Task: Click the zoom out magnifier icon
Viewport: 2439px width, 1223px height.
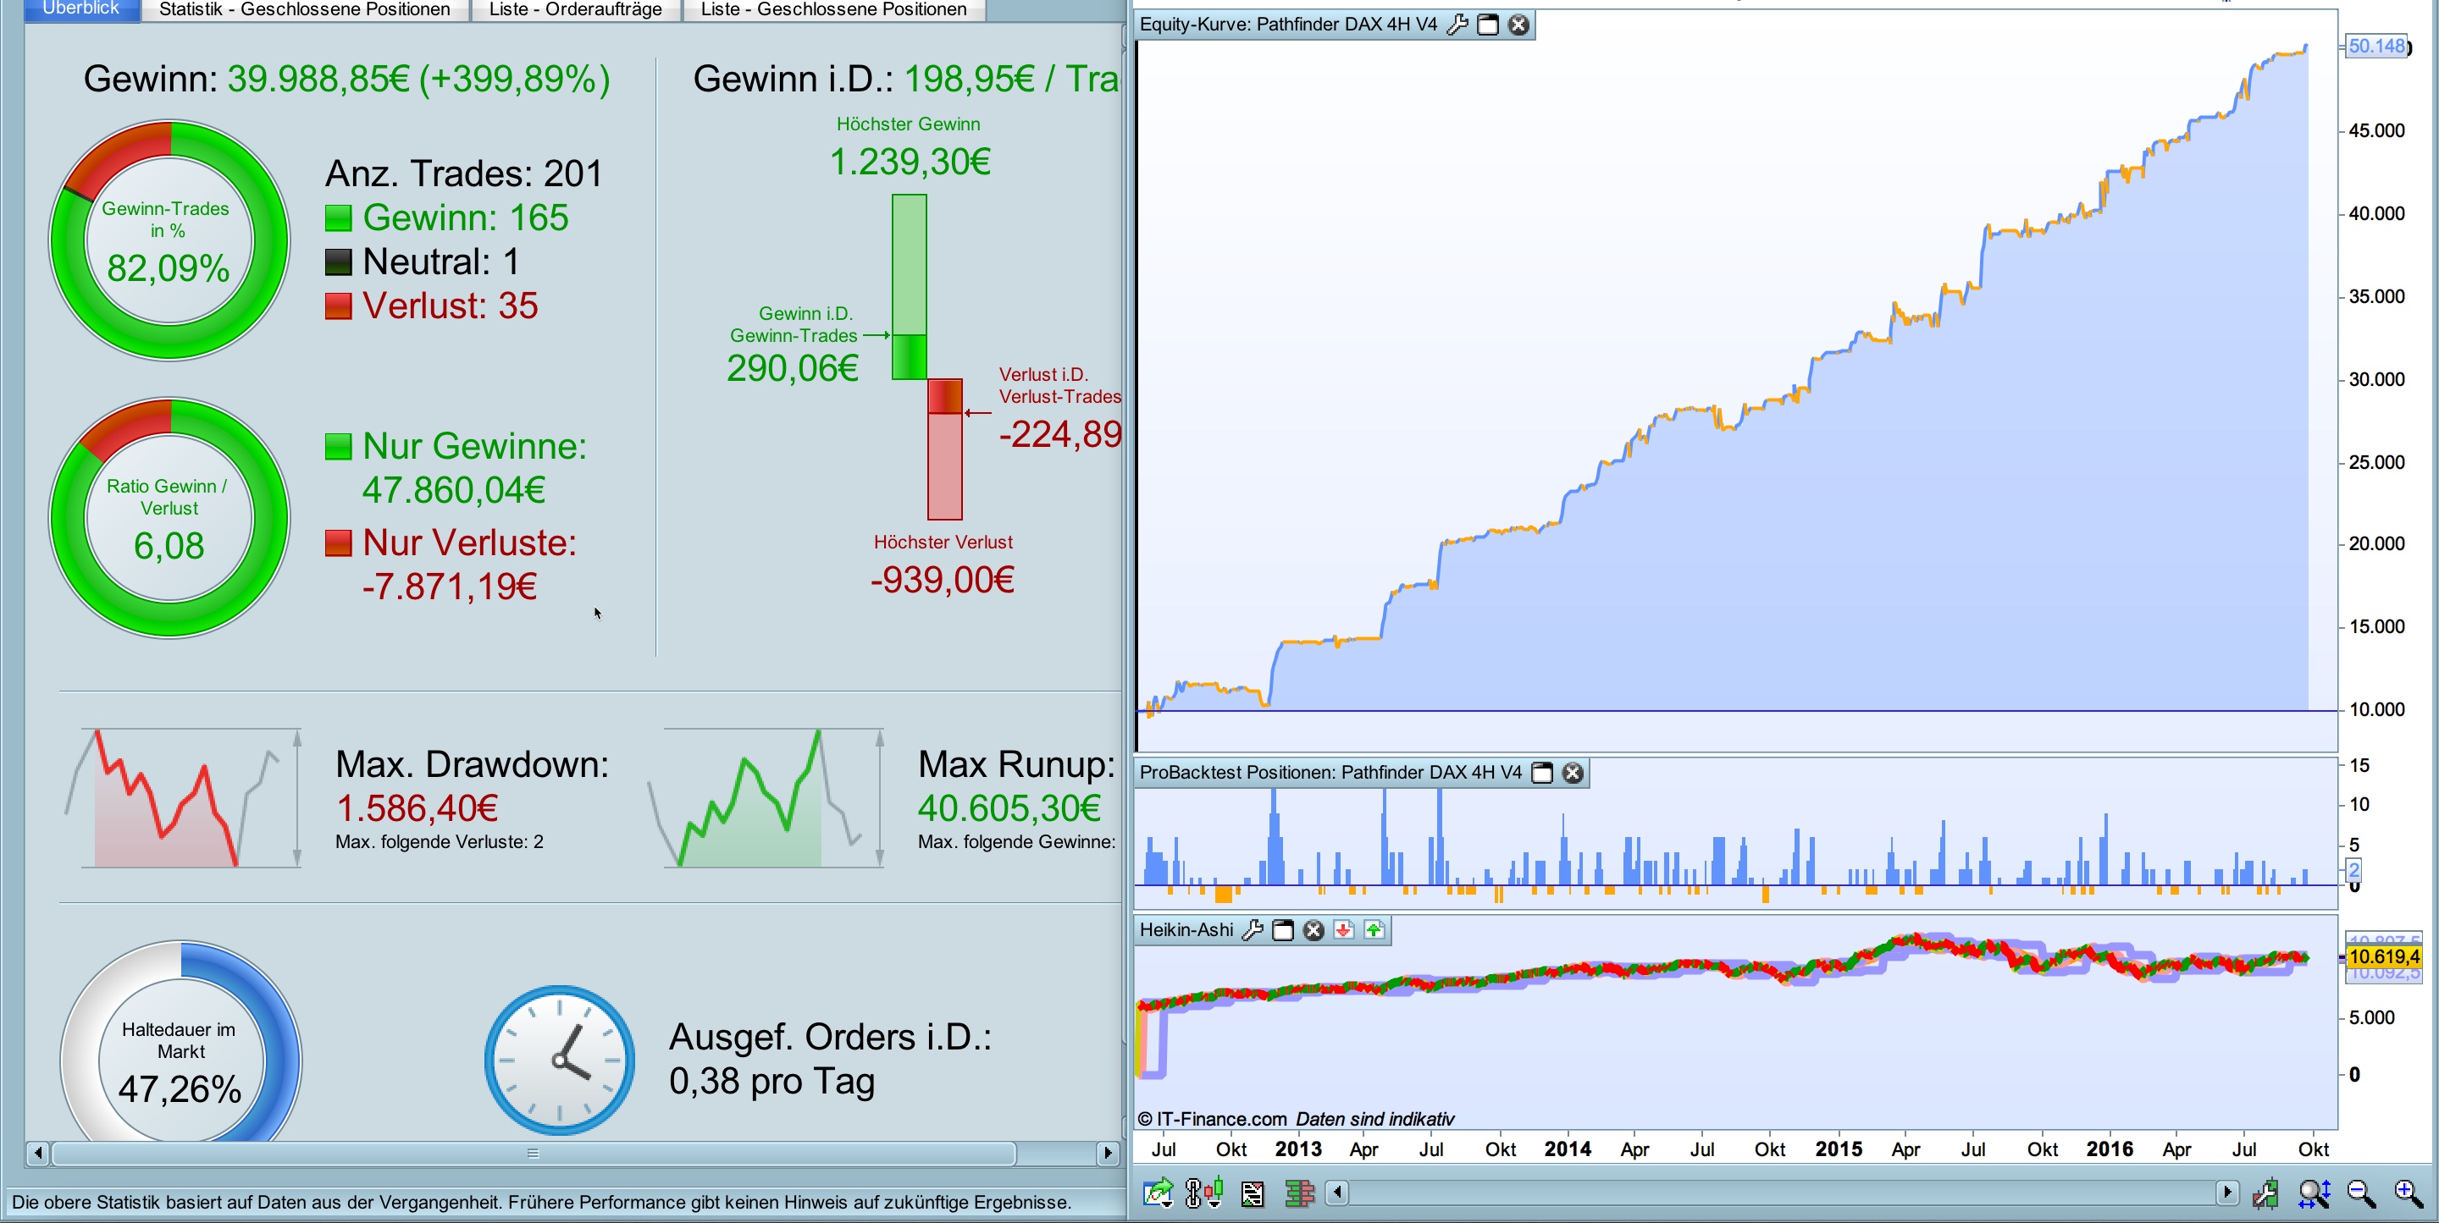Action: click(x=2361, y=1193)
